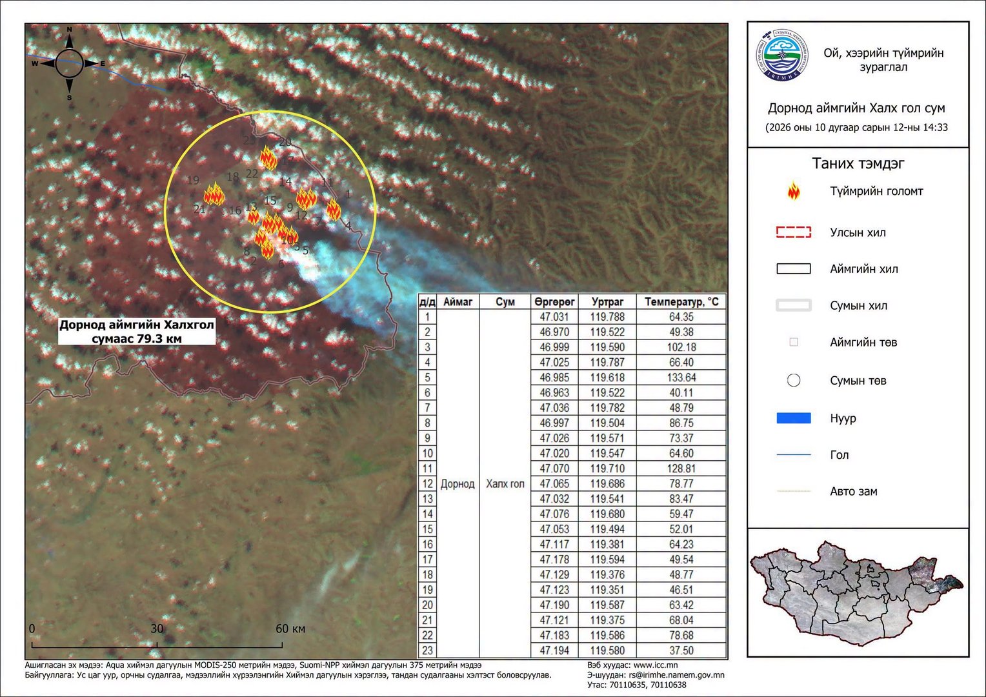The width and height of the screenshot is (986, 697).
Task: Click the Авто зам legend label
Action: [854, 491]
